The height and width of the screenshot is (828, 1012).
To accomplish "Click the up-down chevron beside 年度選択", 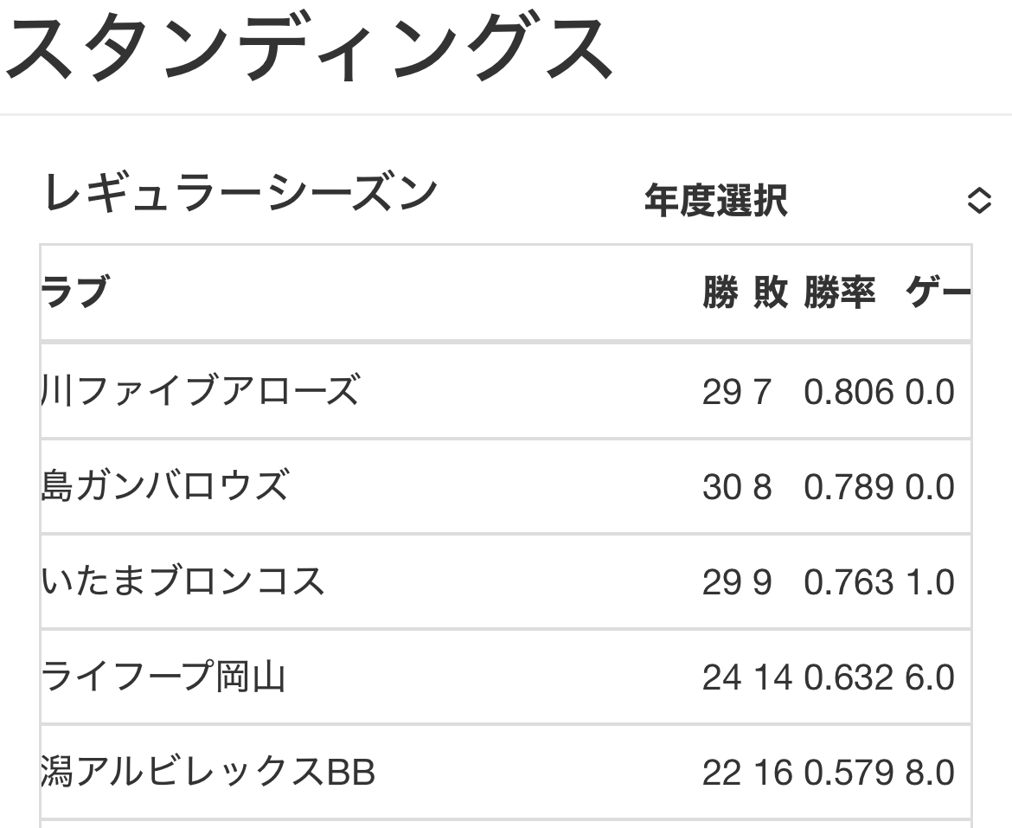I will click(978, 202).
